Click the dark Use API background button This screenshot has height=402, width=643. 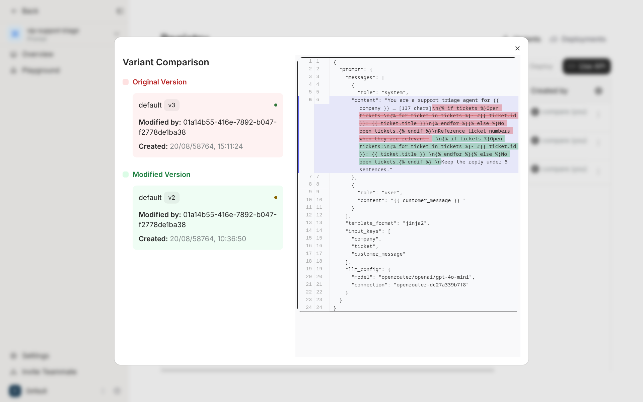coord(587,66)
